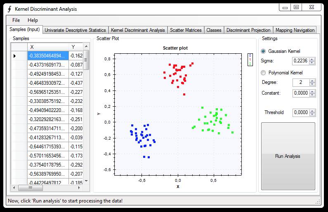Select cell -0,47359314711 in X column
The width and height of the screenshot is (328, 212).
coord(48,129)
